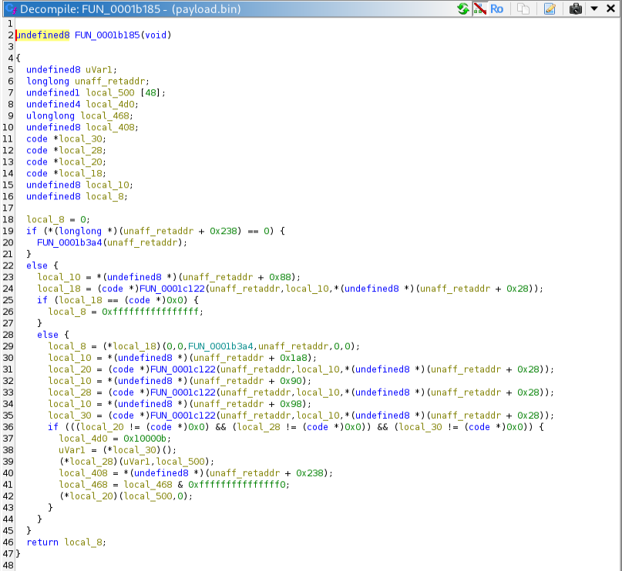Click local_408 in its undefined8 declaration
This screenshot has width=622, height=571.
[110, 127]
